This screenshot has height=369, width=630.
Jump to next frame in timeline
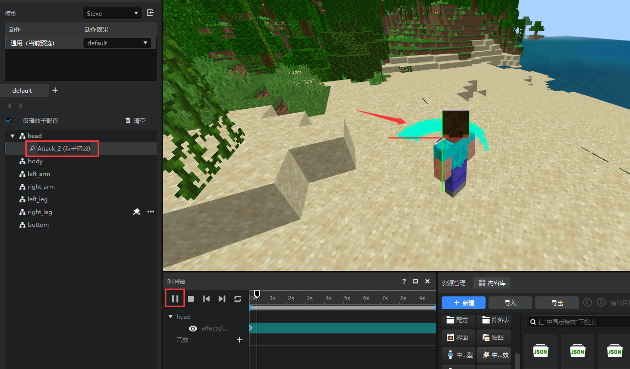(x=222, y=299)
